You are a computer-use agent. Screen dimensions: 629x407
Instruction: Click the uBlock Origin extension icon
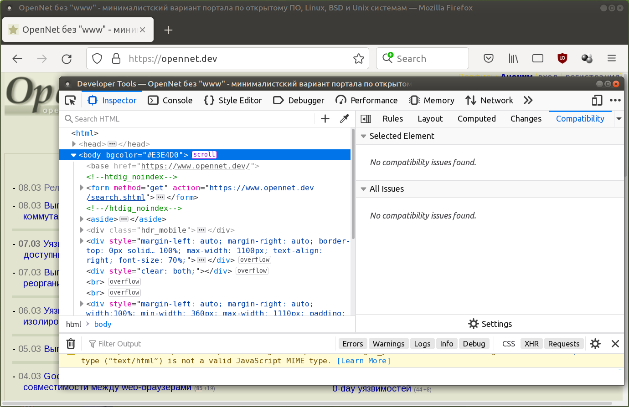[x=562, y=58]
